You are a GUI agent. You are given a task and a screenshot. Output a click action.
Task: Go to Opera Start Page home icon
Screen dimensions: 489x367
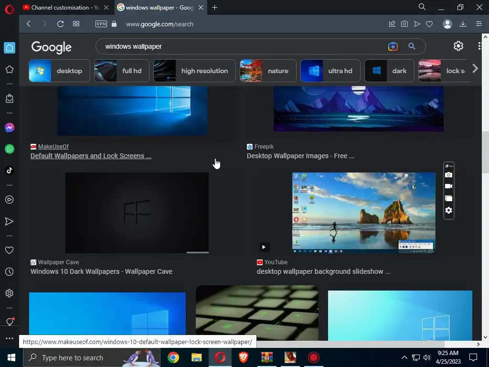tap(10, 48)
